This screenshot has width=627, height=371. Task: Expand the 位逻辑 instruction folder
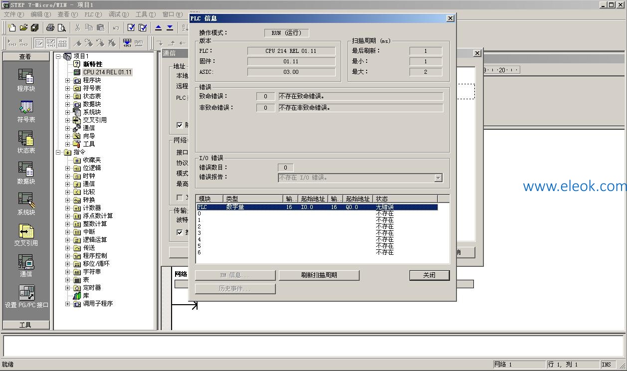68,168
